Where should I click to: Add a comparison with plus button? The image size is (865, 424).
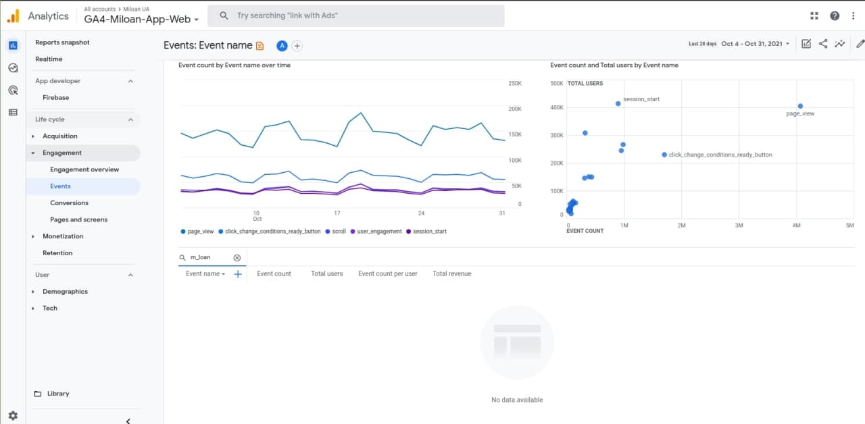pyautogui.click(x=297, y=46)
